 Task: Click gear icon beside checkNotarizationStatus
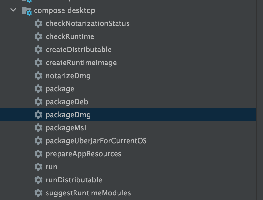pyautogui.click(x=38, y=23)
